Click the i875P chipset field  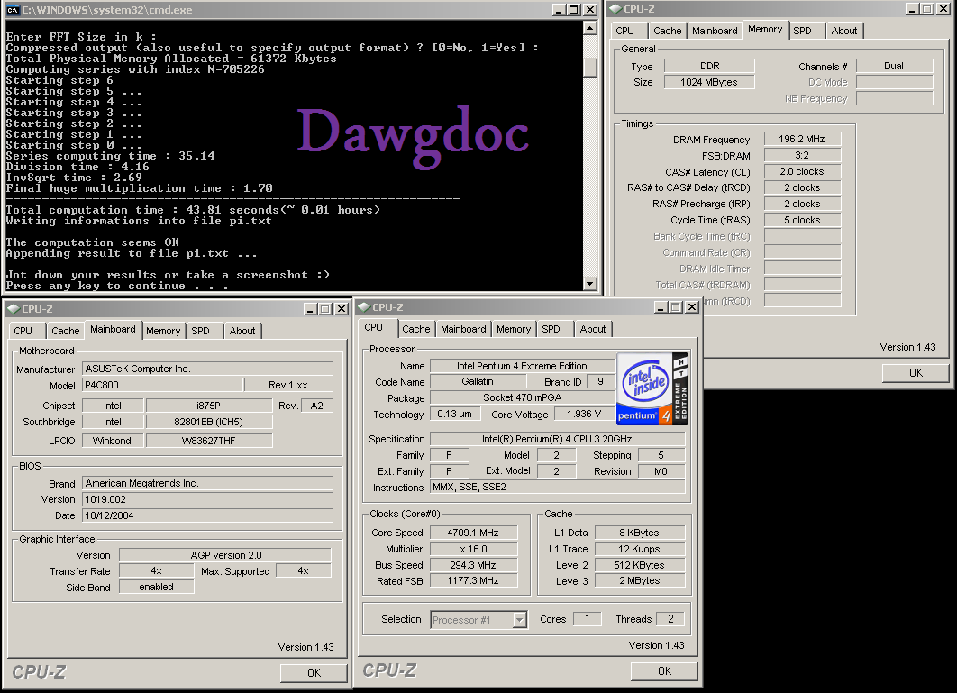209,406
